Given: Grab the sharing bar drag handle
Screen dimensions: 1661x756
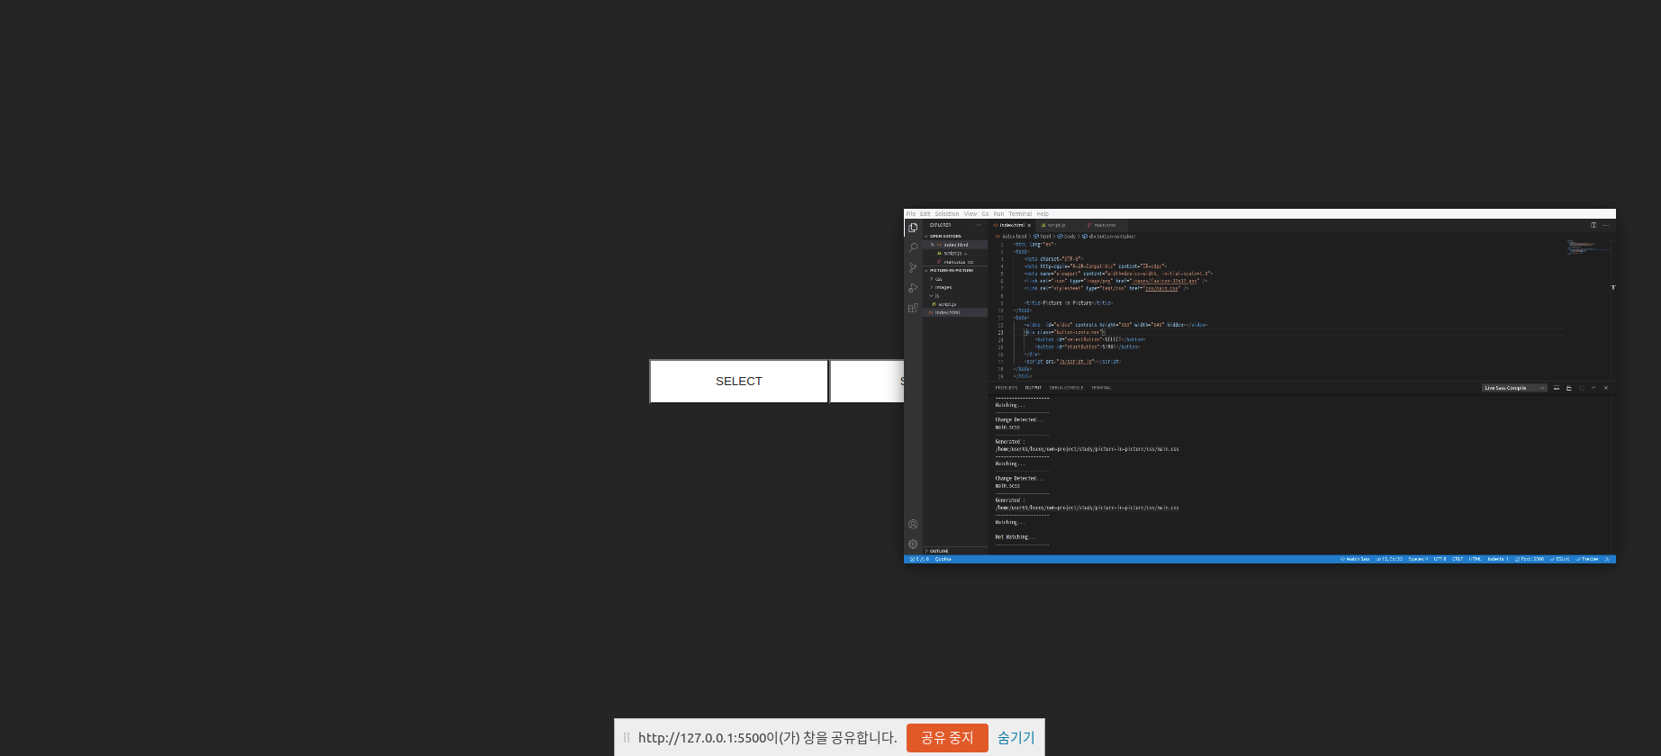Looking at the screenshot, I should (x=627, y=737).
